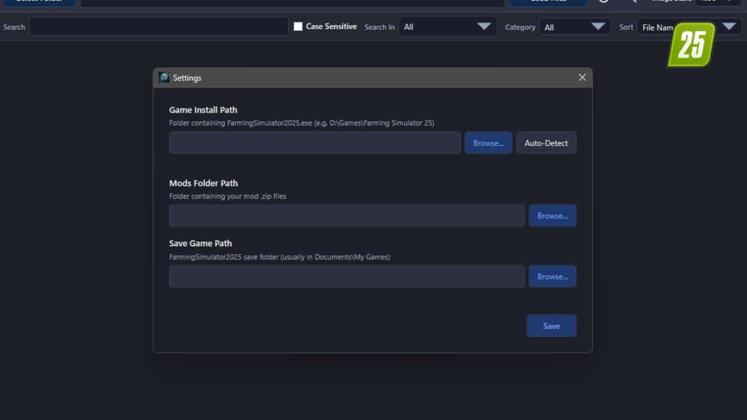Click the folder path field at the top
This screenshot has height=420, width=747.
point(292,1)
